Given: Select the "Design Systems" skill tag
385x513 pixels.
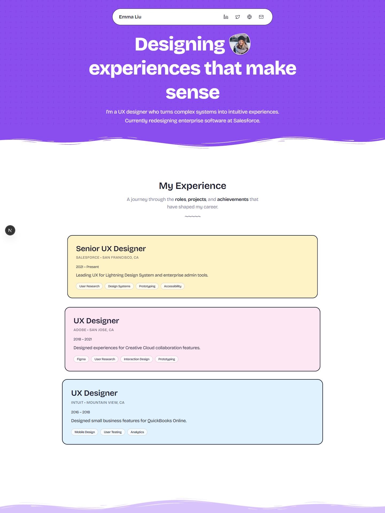Looking at the screenshot, I should (x=119, y=286).
